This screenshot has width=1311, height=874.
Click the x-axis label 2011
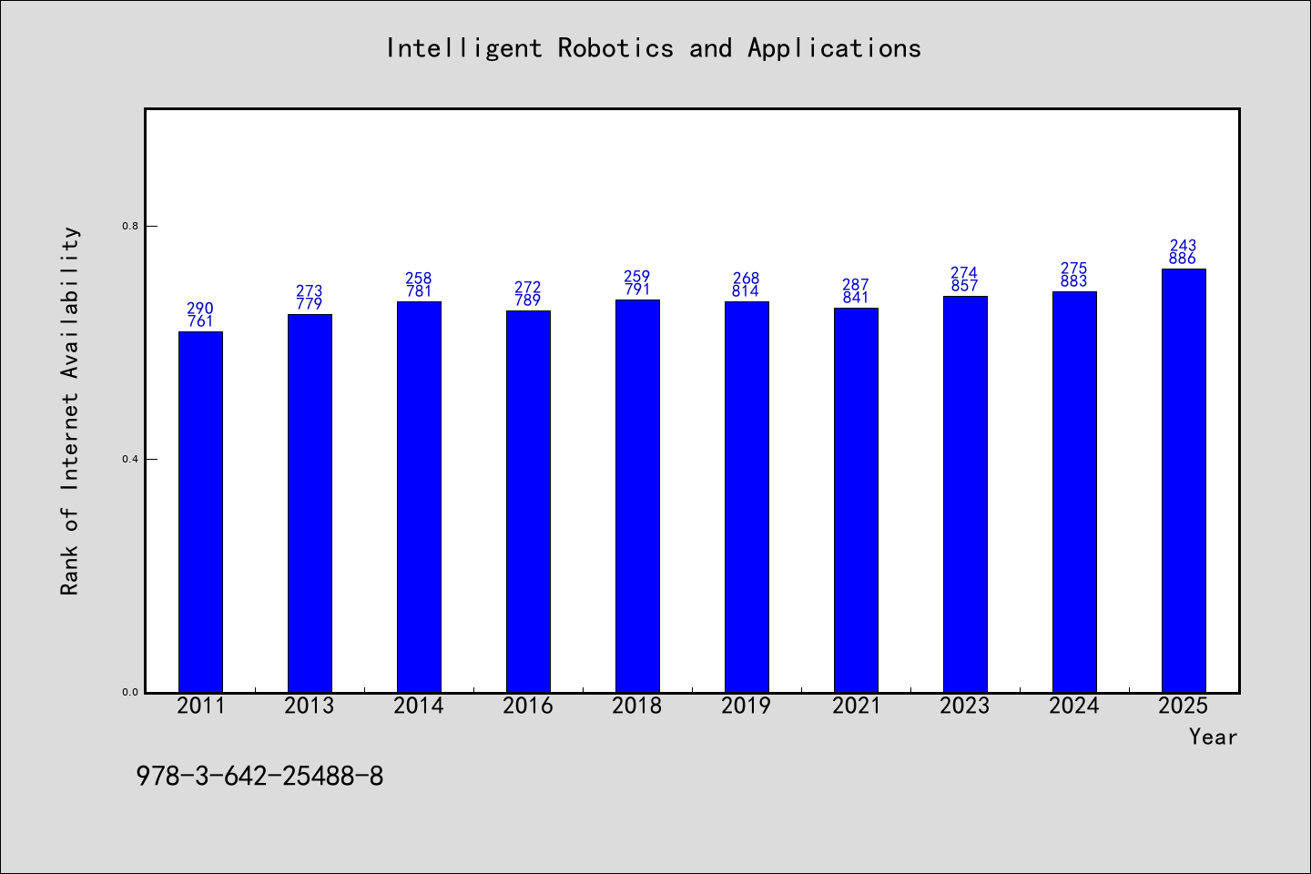(x=200, y=706)
